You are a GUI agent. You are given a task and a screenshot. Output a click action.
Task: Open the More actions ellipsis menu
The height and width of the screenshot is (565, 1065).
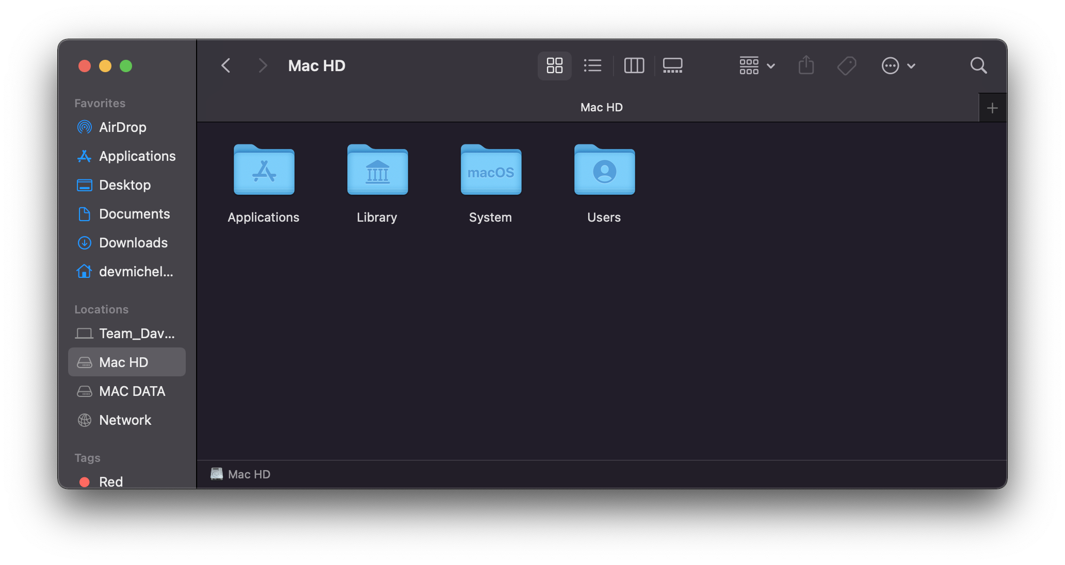coord(898,65)
